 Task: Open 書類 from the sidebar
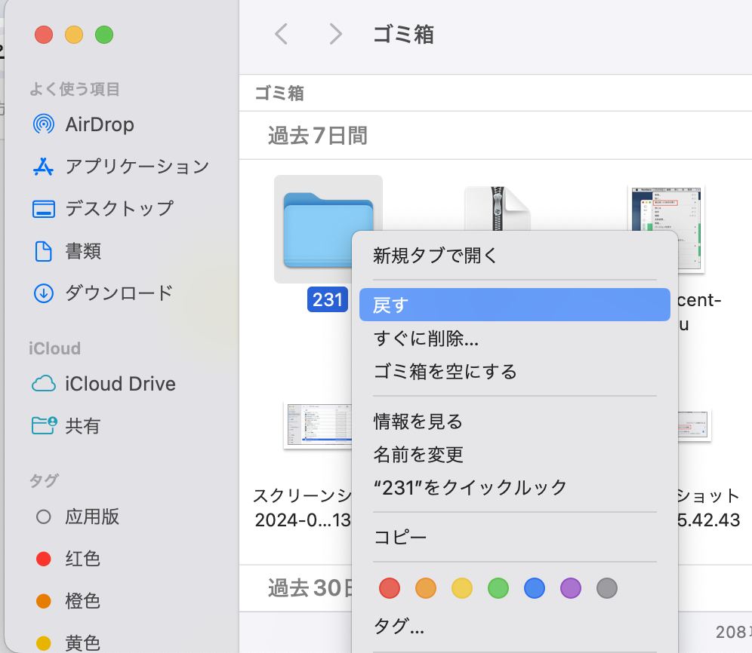point(83,251)
